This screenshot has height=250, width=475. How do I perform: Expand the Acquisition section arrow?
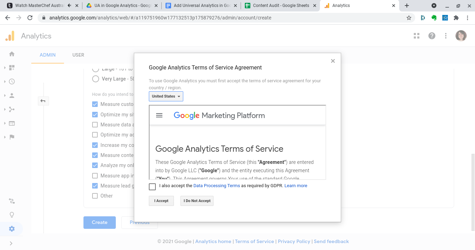click(5, 109)
